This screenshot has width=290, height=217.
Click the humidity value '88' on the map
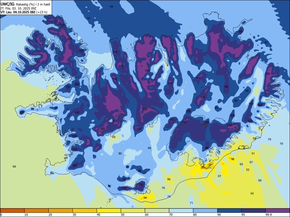click(149, 148)
